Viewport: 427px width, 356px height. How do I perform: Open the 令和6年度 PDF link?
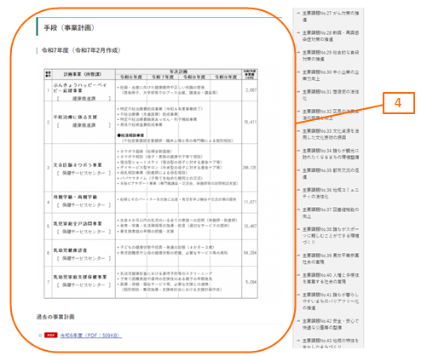91,336
